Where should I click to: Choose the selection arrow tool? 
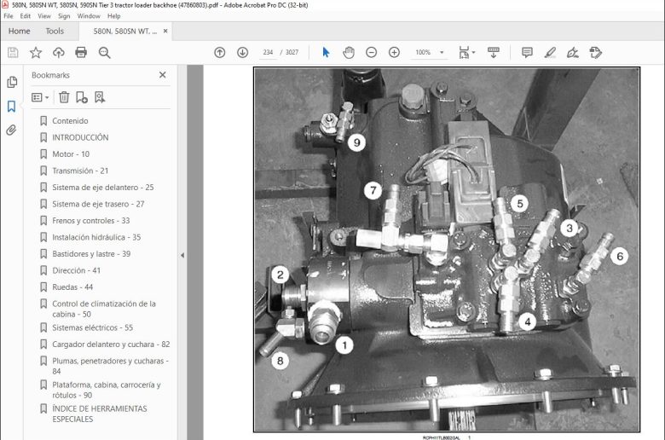pyautogui.click(x=326, y=53)
